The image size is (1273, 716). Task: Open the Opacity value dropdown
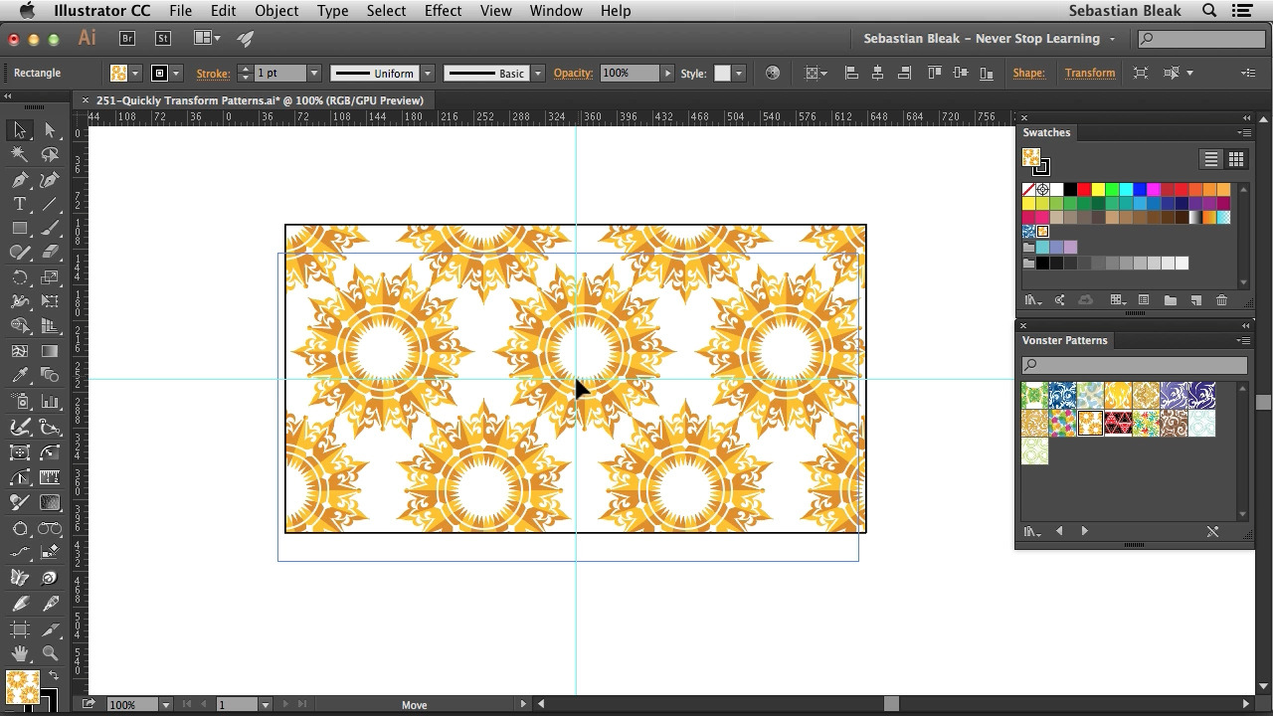click(667, 73)
